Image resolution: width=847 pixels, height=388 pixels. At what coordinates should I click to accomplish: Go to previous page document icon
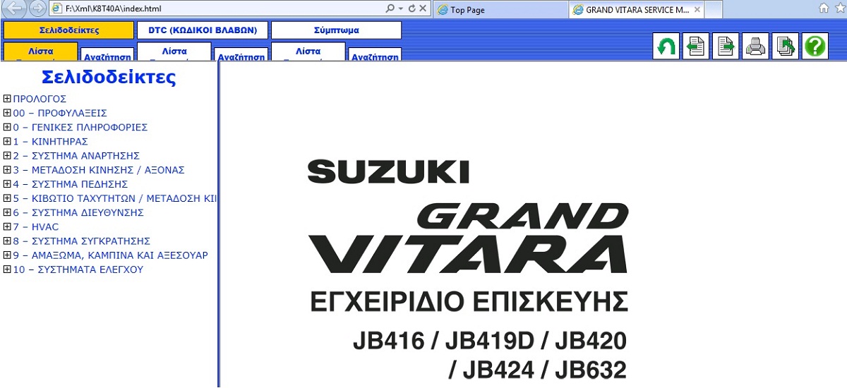pyautogui.click(x=696, y=47)
